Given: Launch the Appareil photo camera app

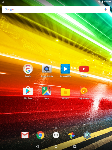Looking at the screenshot, I should [x=47, y=69].
